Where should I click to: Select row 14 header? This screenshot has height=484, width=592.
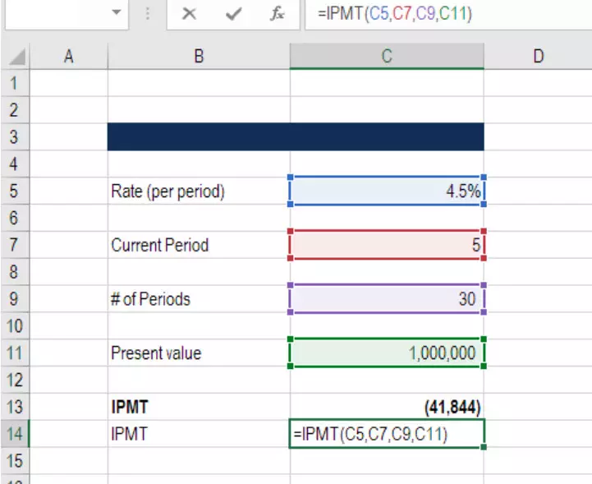click(x=14, y=434)
